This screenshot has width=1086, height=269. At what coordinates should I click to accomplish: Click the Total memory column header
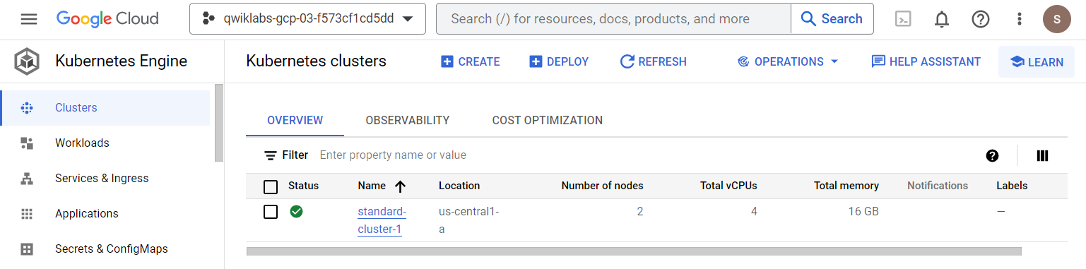point(846,186)
